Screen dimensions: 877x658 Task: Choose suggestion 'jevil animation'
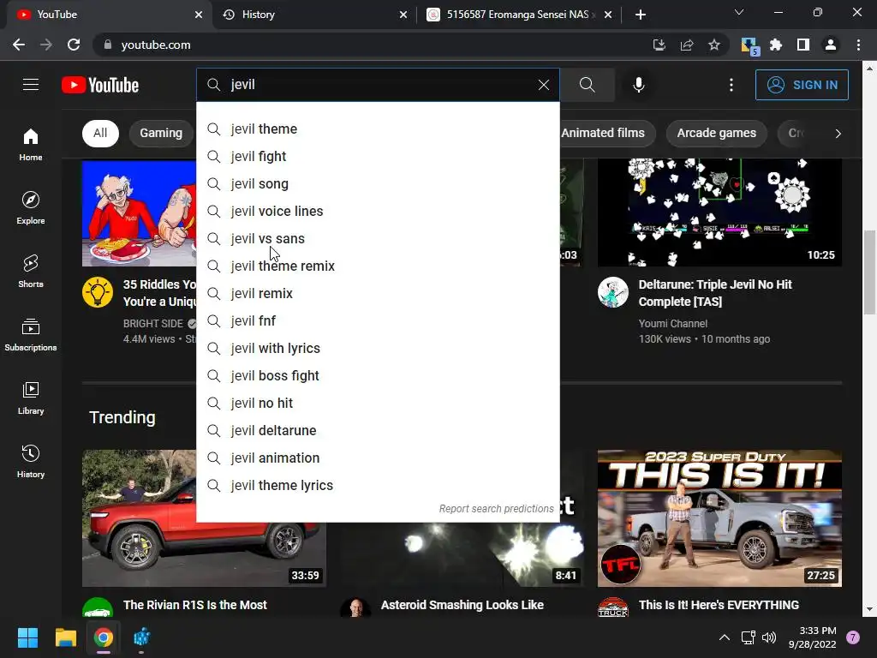coord(378,458)
